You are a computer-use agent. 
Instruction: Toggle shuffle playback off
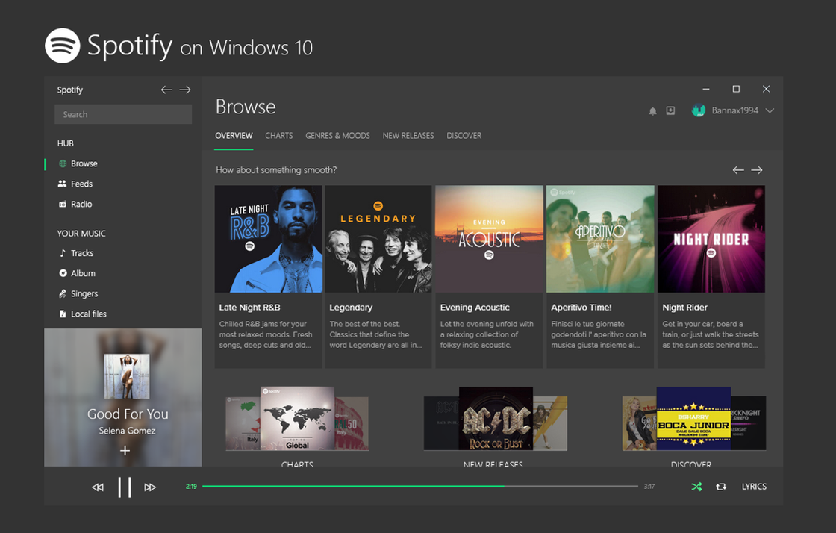click(x=696, y=487)
